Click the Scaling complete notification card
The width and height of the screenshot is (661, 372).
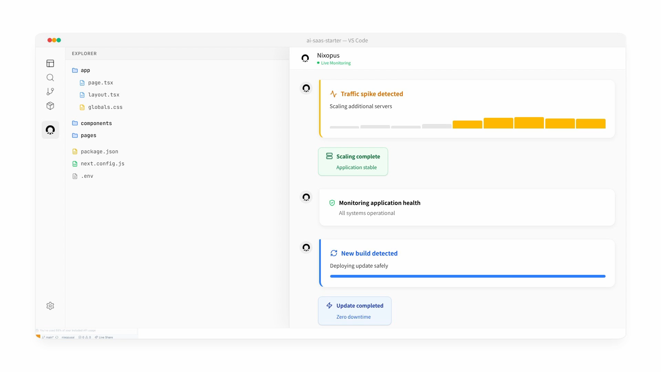(353, 162)
